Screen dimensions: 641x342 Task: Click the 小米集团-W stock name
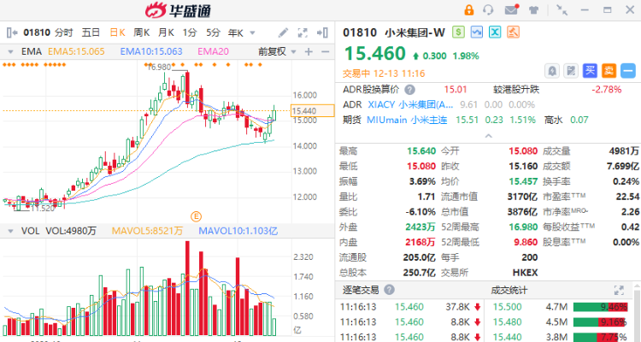click(415, 32)
